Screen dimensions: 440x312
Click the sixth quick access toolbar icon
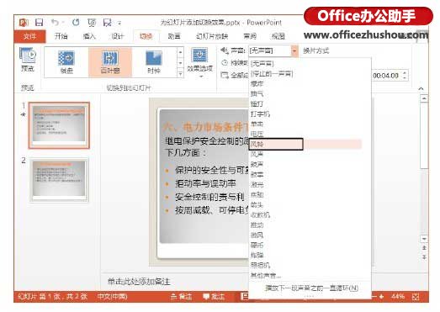[107, 23]
